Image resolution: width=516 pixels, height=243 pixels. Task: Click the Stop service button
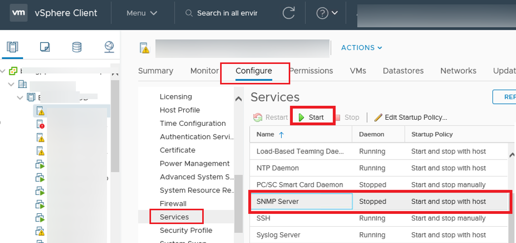tap(347, 117)
